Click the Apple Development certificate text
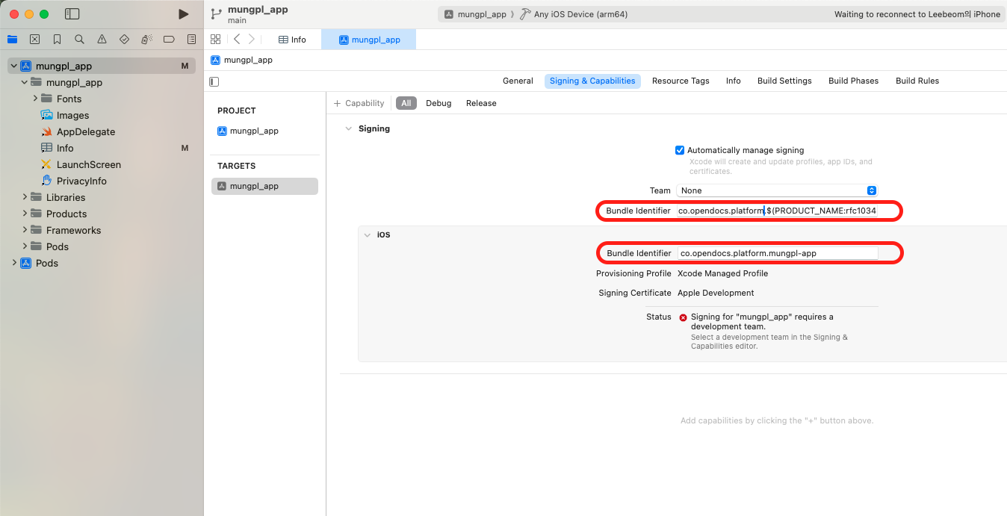 [x=716, y=293]
